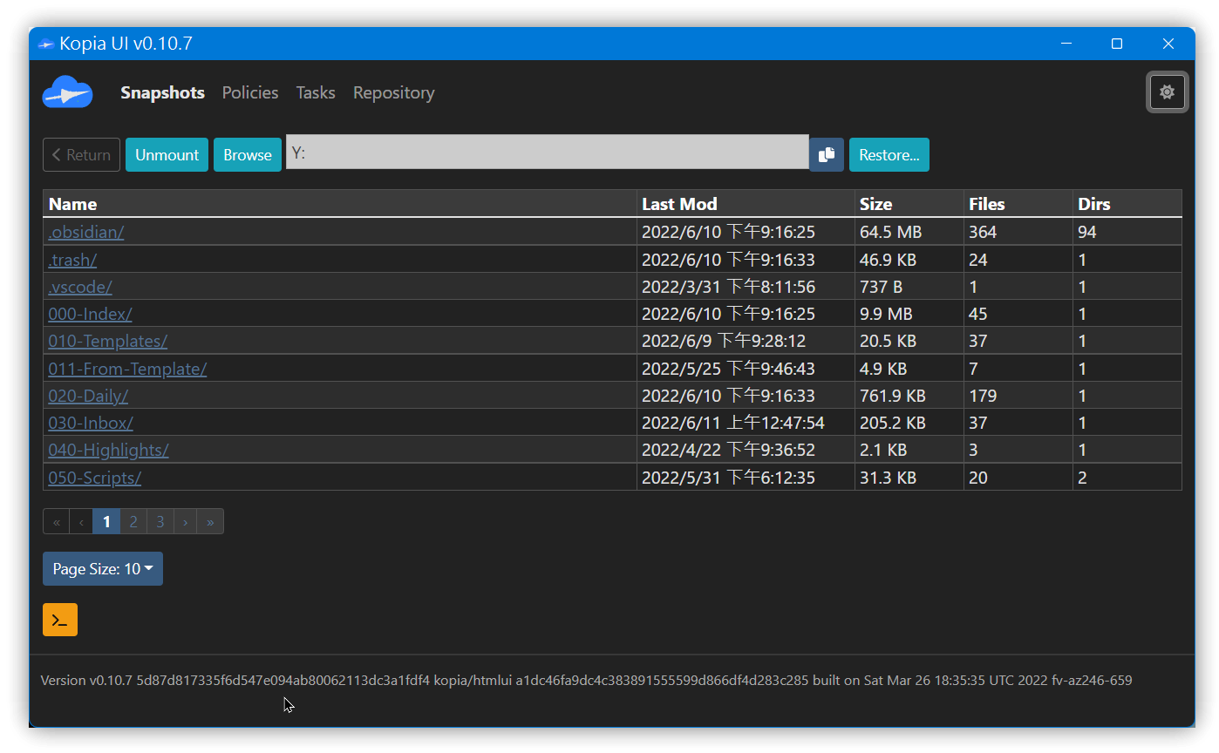This screenshot has width=1219, height=753.
Task: Click the Return button
Action: [x=81, y=154]
